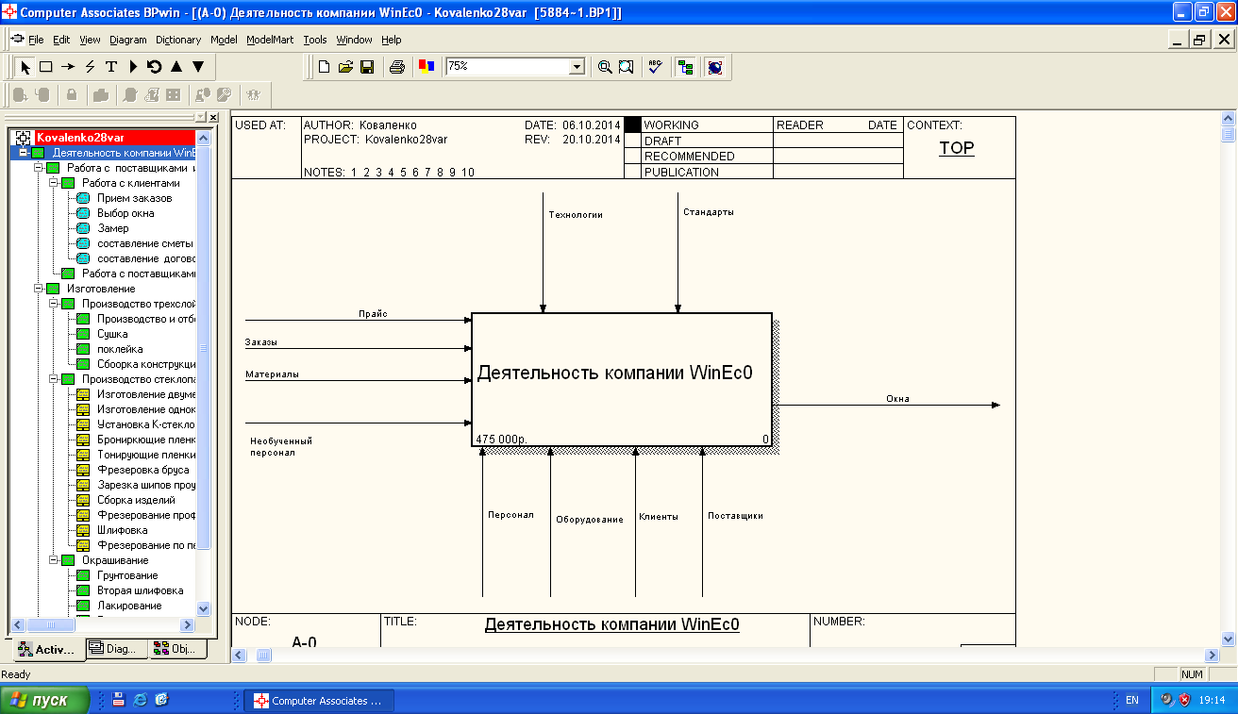Select the Text block tool
The width and height of the screenshot is (1238, 714).
pos(110,67)
